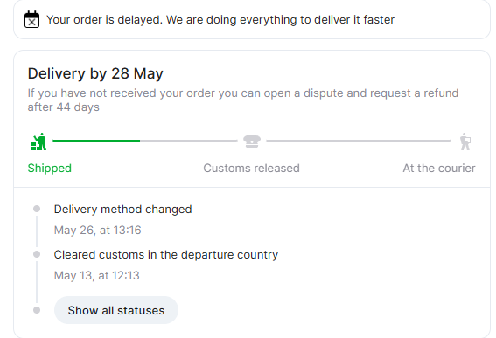Viewport: 496px width, 338px height.
Task: Click the green Shipped package icon
Action: (38, 141)
